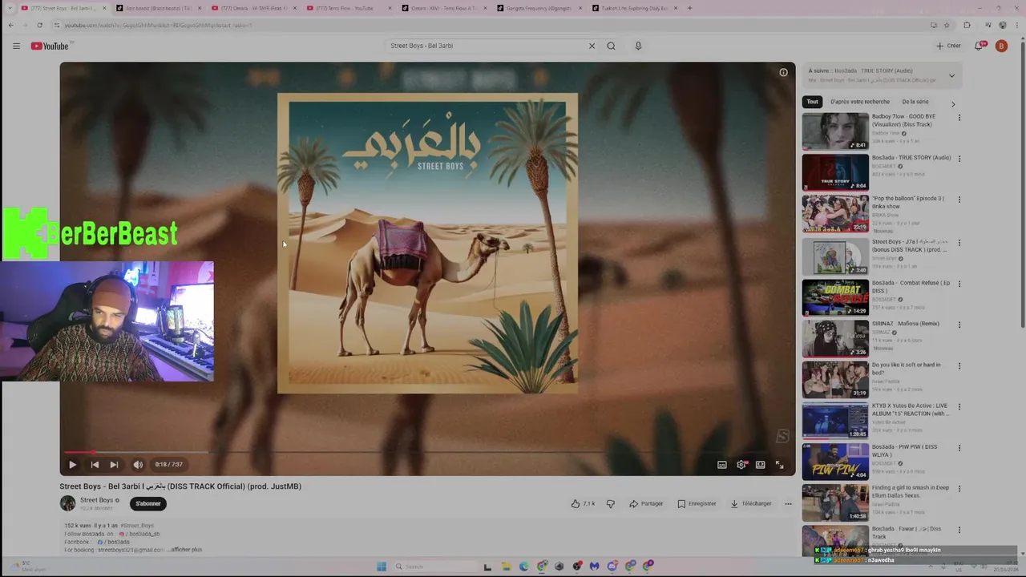The image size is (1026, 577).
Task: Open a new browser tab with plus
Action: coord(689,8)
